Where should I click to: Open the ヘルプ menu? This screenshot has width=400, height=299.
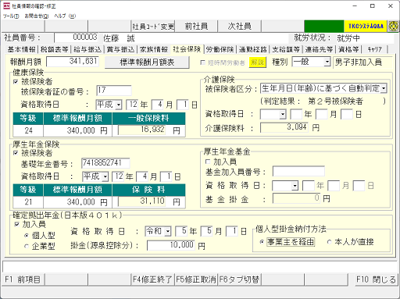(x=65, y=16)
